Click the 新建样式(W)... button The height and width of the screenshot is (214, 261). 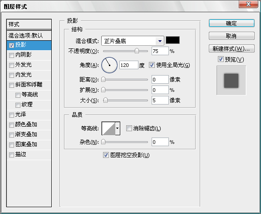point(231,48)
